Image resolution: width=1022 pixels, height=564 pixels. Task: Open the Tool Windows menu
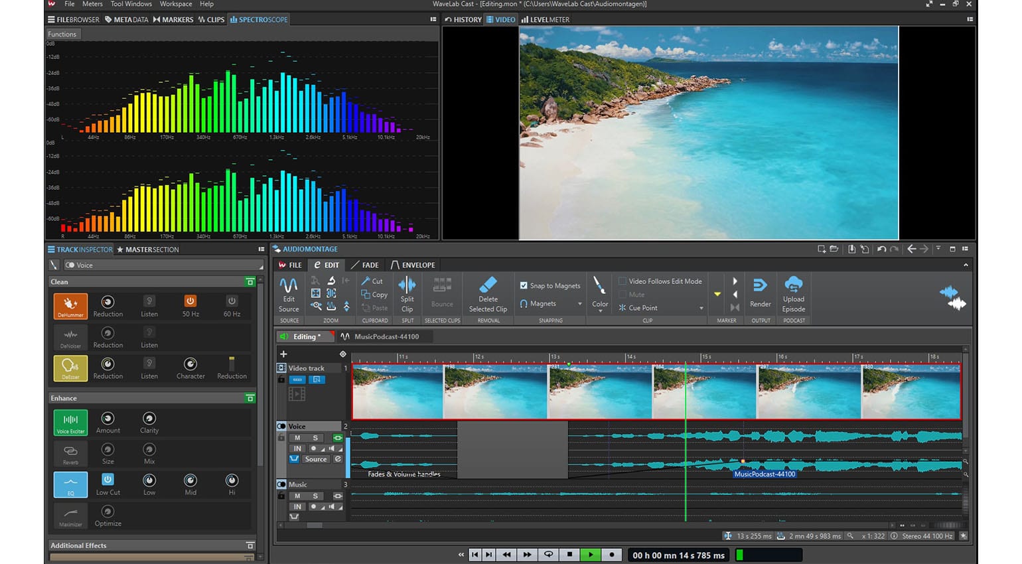[131, 4]
